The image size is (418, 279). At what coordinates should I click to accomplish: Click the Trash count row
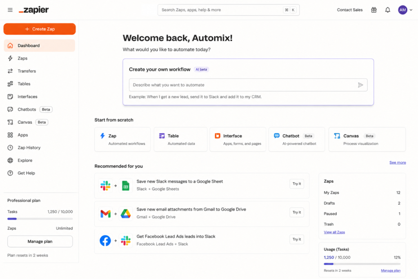pyautogui.click(x=362, y=224)
